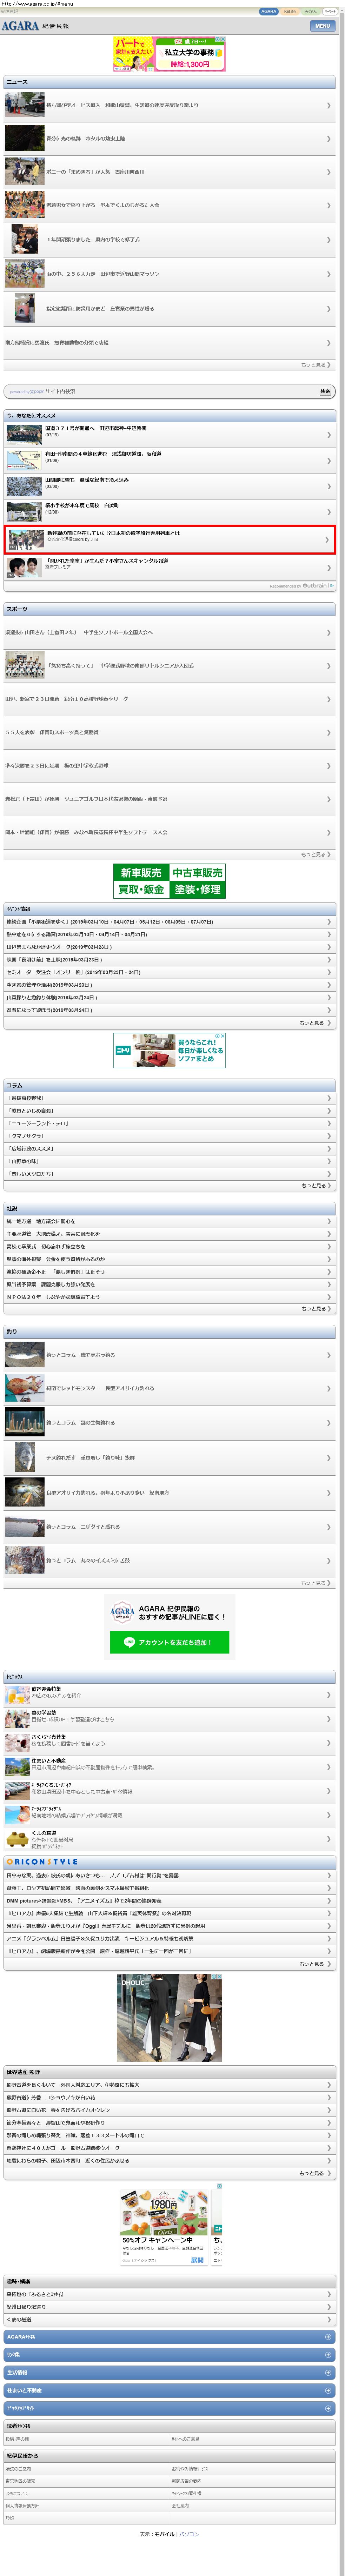Open the 小室さんスキャンダル報道 item
Image resolution: width=345 pixels, height=2576 pixels.
[170, 567]
